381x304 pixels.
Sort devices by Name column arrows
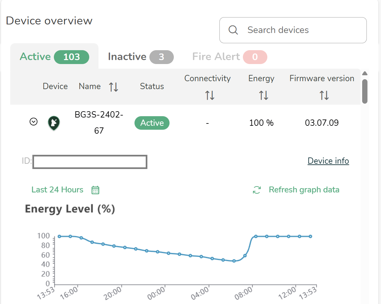click(113, 87)
